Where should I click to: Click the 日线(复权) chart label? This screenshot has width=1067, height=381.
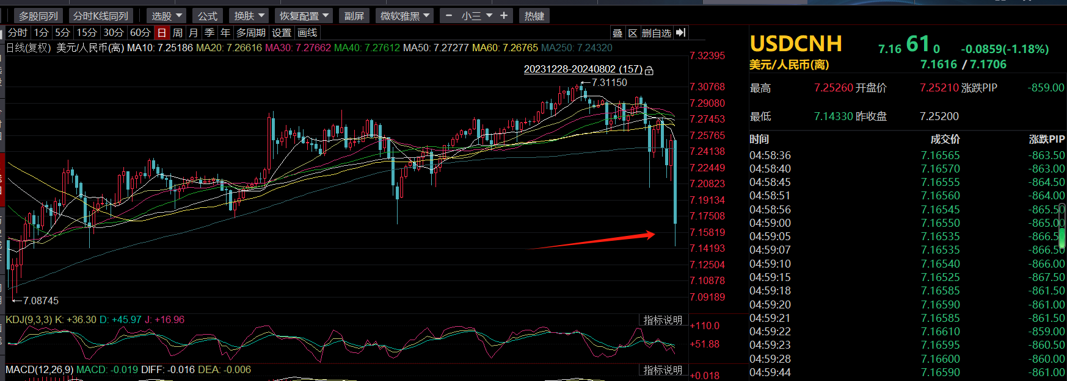[29, 48]
